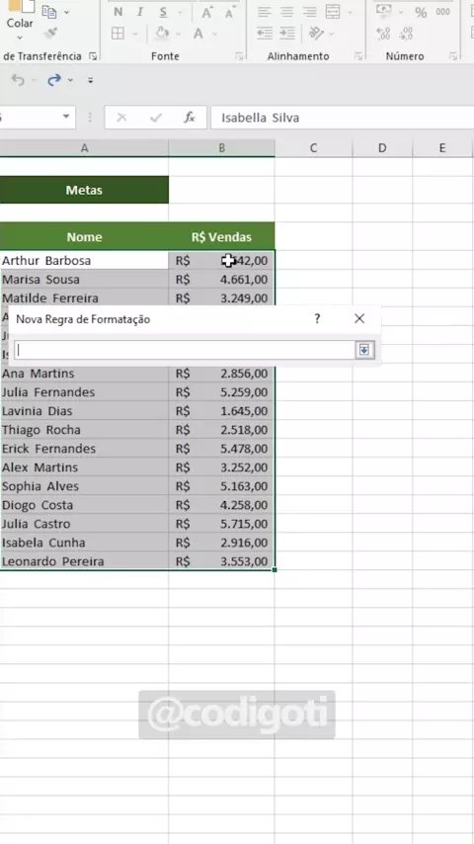The image size is (474, 844).
Task: Apply percent style number format
Action: pos(421,13)
